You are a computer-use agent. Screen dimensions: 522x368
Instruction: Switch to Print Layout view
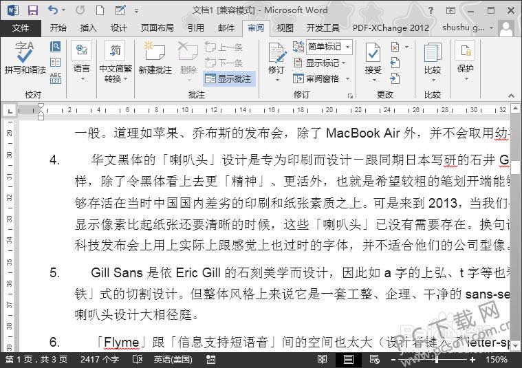[x=349, y=359]
